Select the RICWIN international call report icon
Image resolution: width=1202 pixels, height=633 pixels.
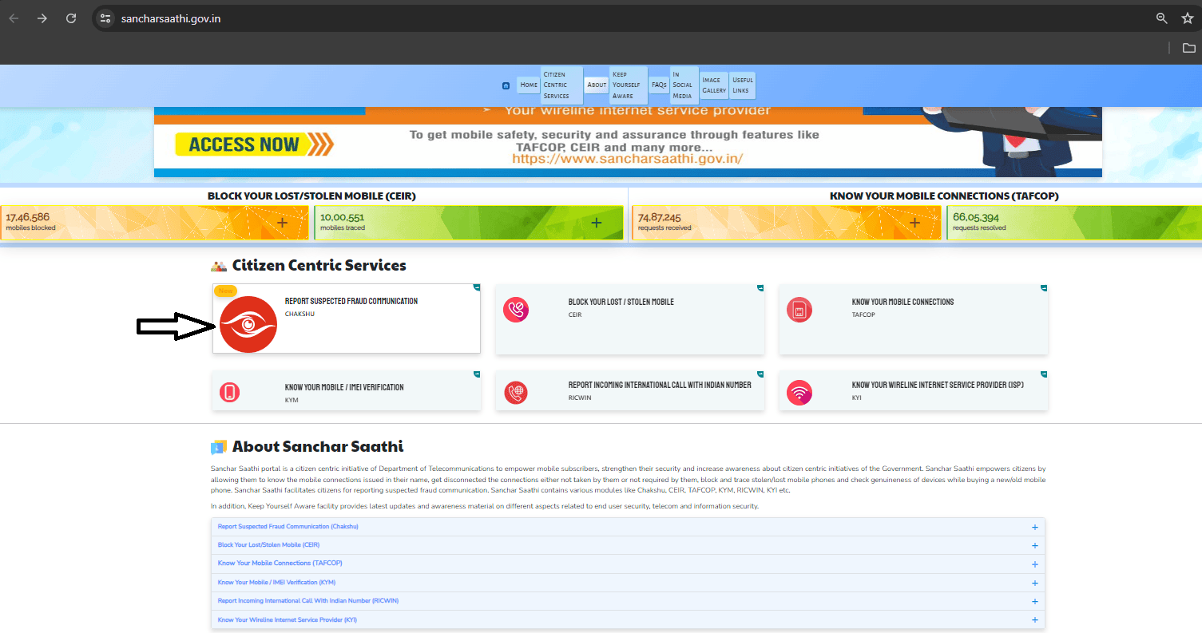(516, 390)
